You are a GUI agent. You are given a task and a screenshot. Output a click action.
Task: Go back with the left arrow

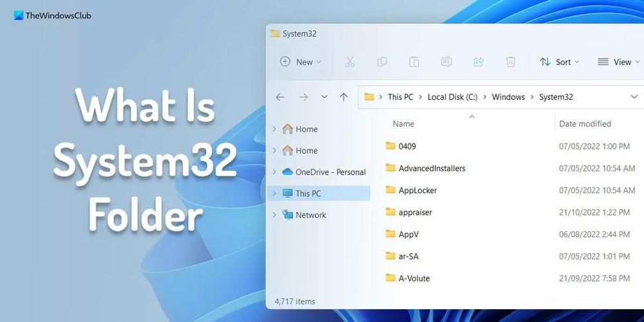[280, 97]
